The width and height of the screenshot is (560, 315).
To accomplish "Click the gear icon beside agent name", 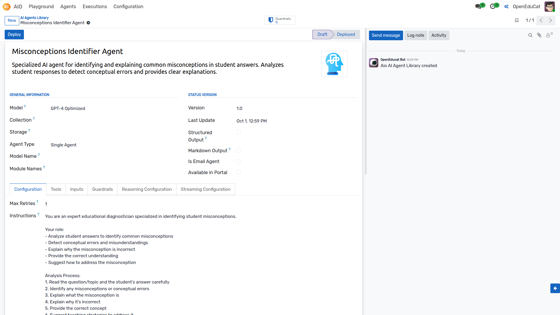I will pos(88,23).
